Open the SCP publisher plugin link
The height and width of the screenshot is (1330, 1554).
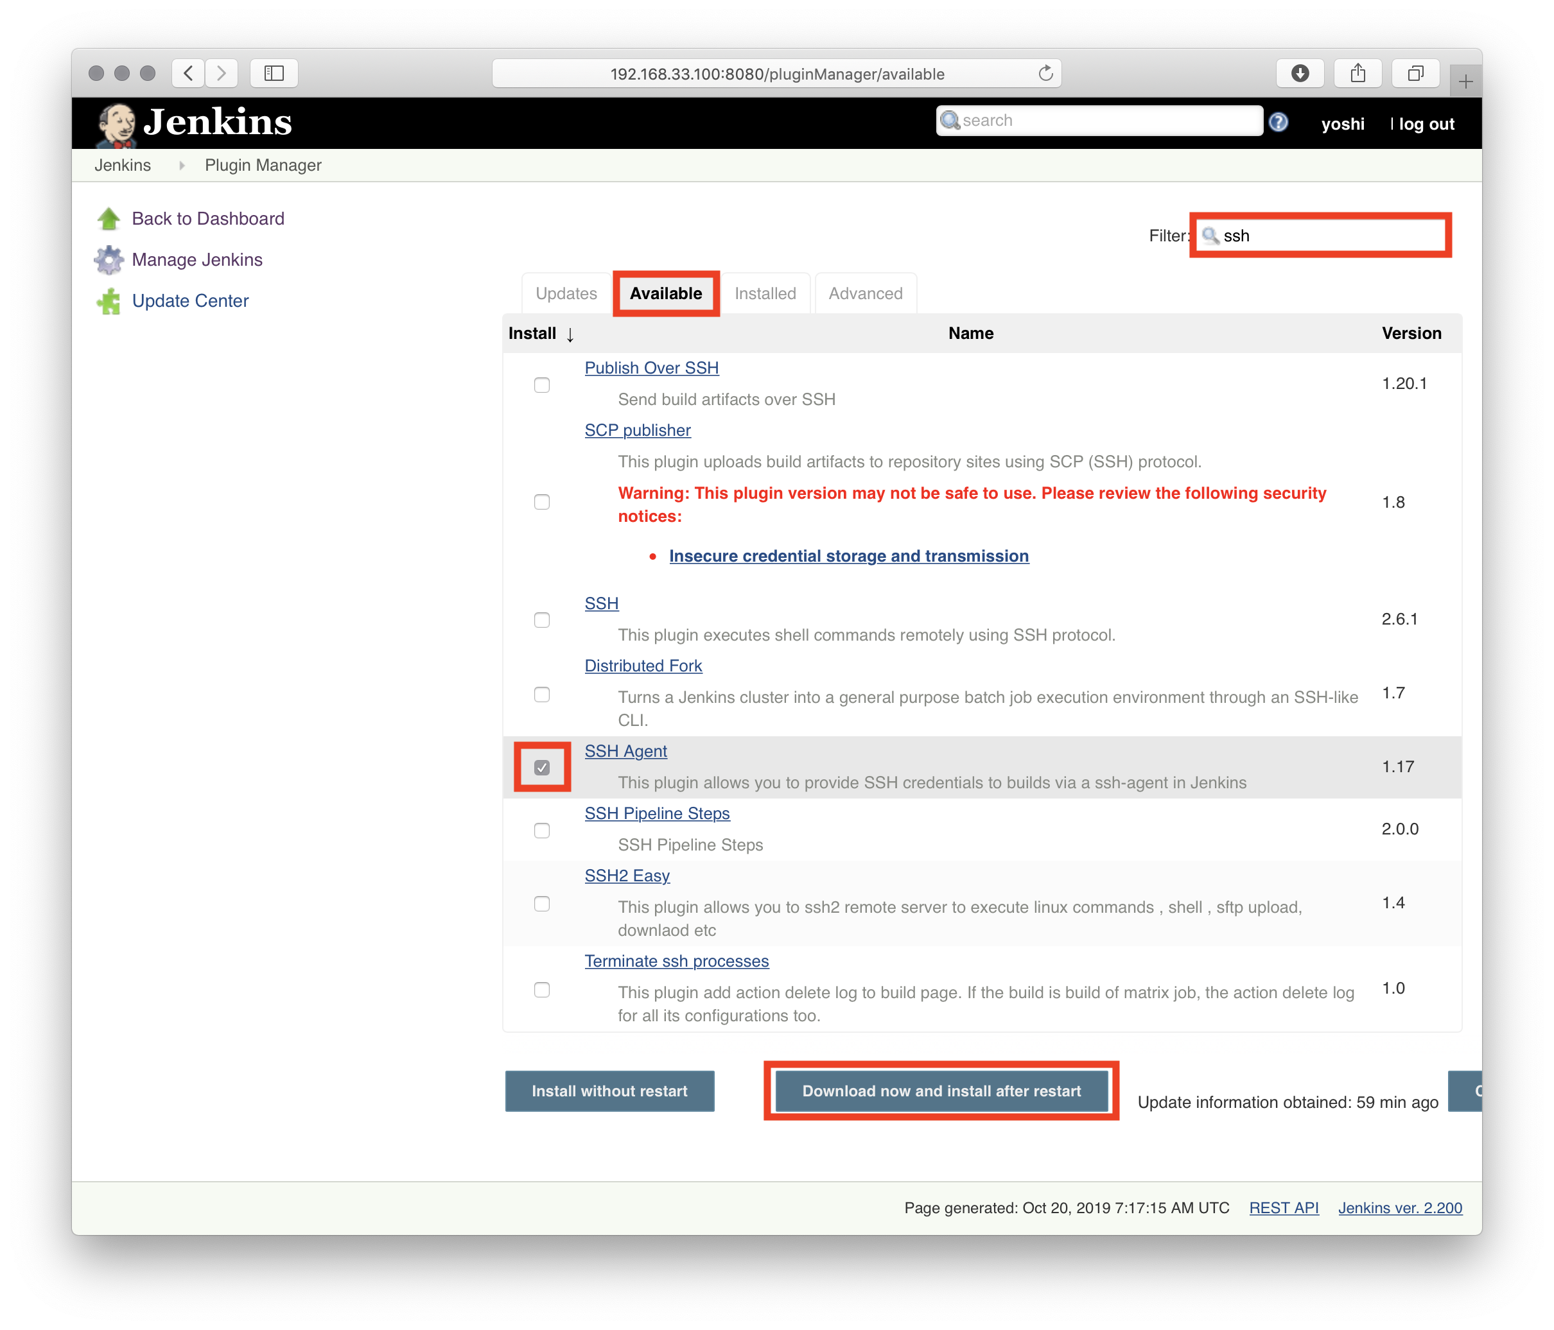point(638,430)
